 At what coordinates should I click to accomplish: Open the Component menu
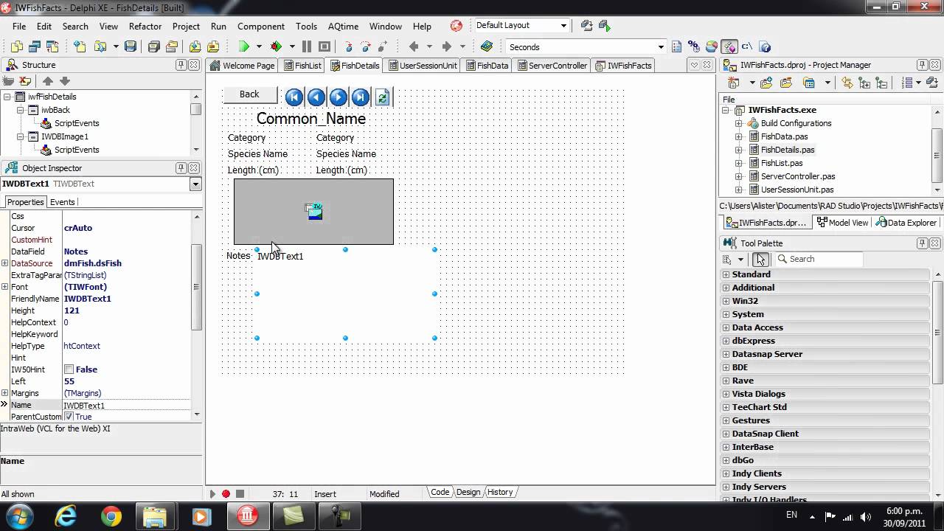(x=261, y=26)
